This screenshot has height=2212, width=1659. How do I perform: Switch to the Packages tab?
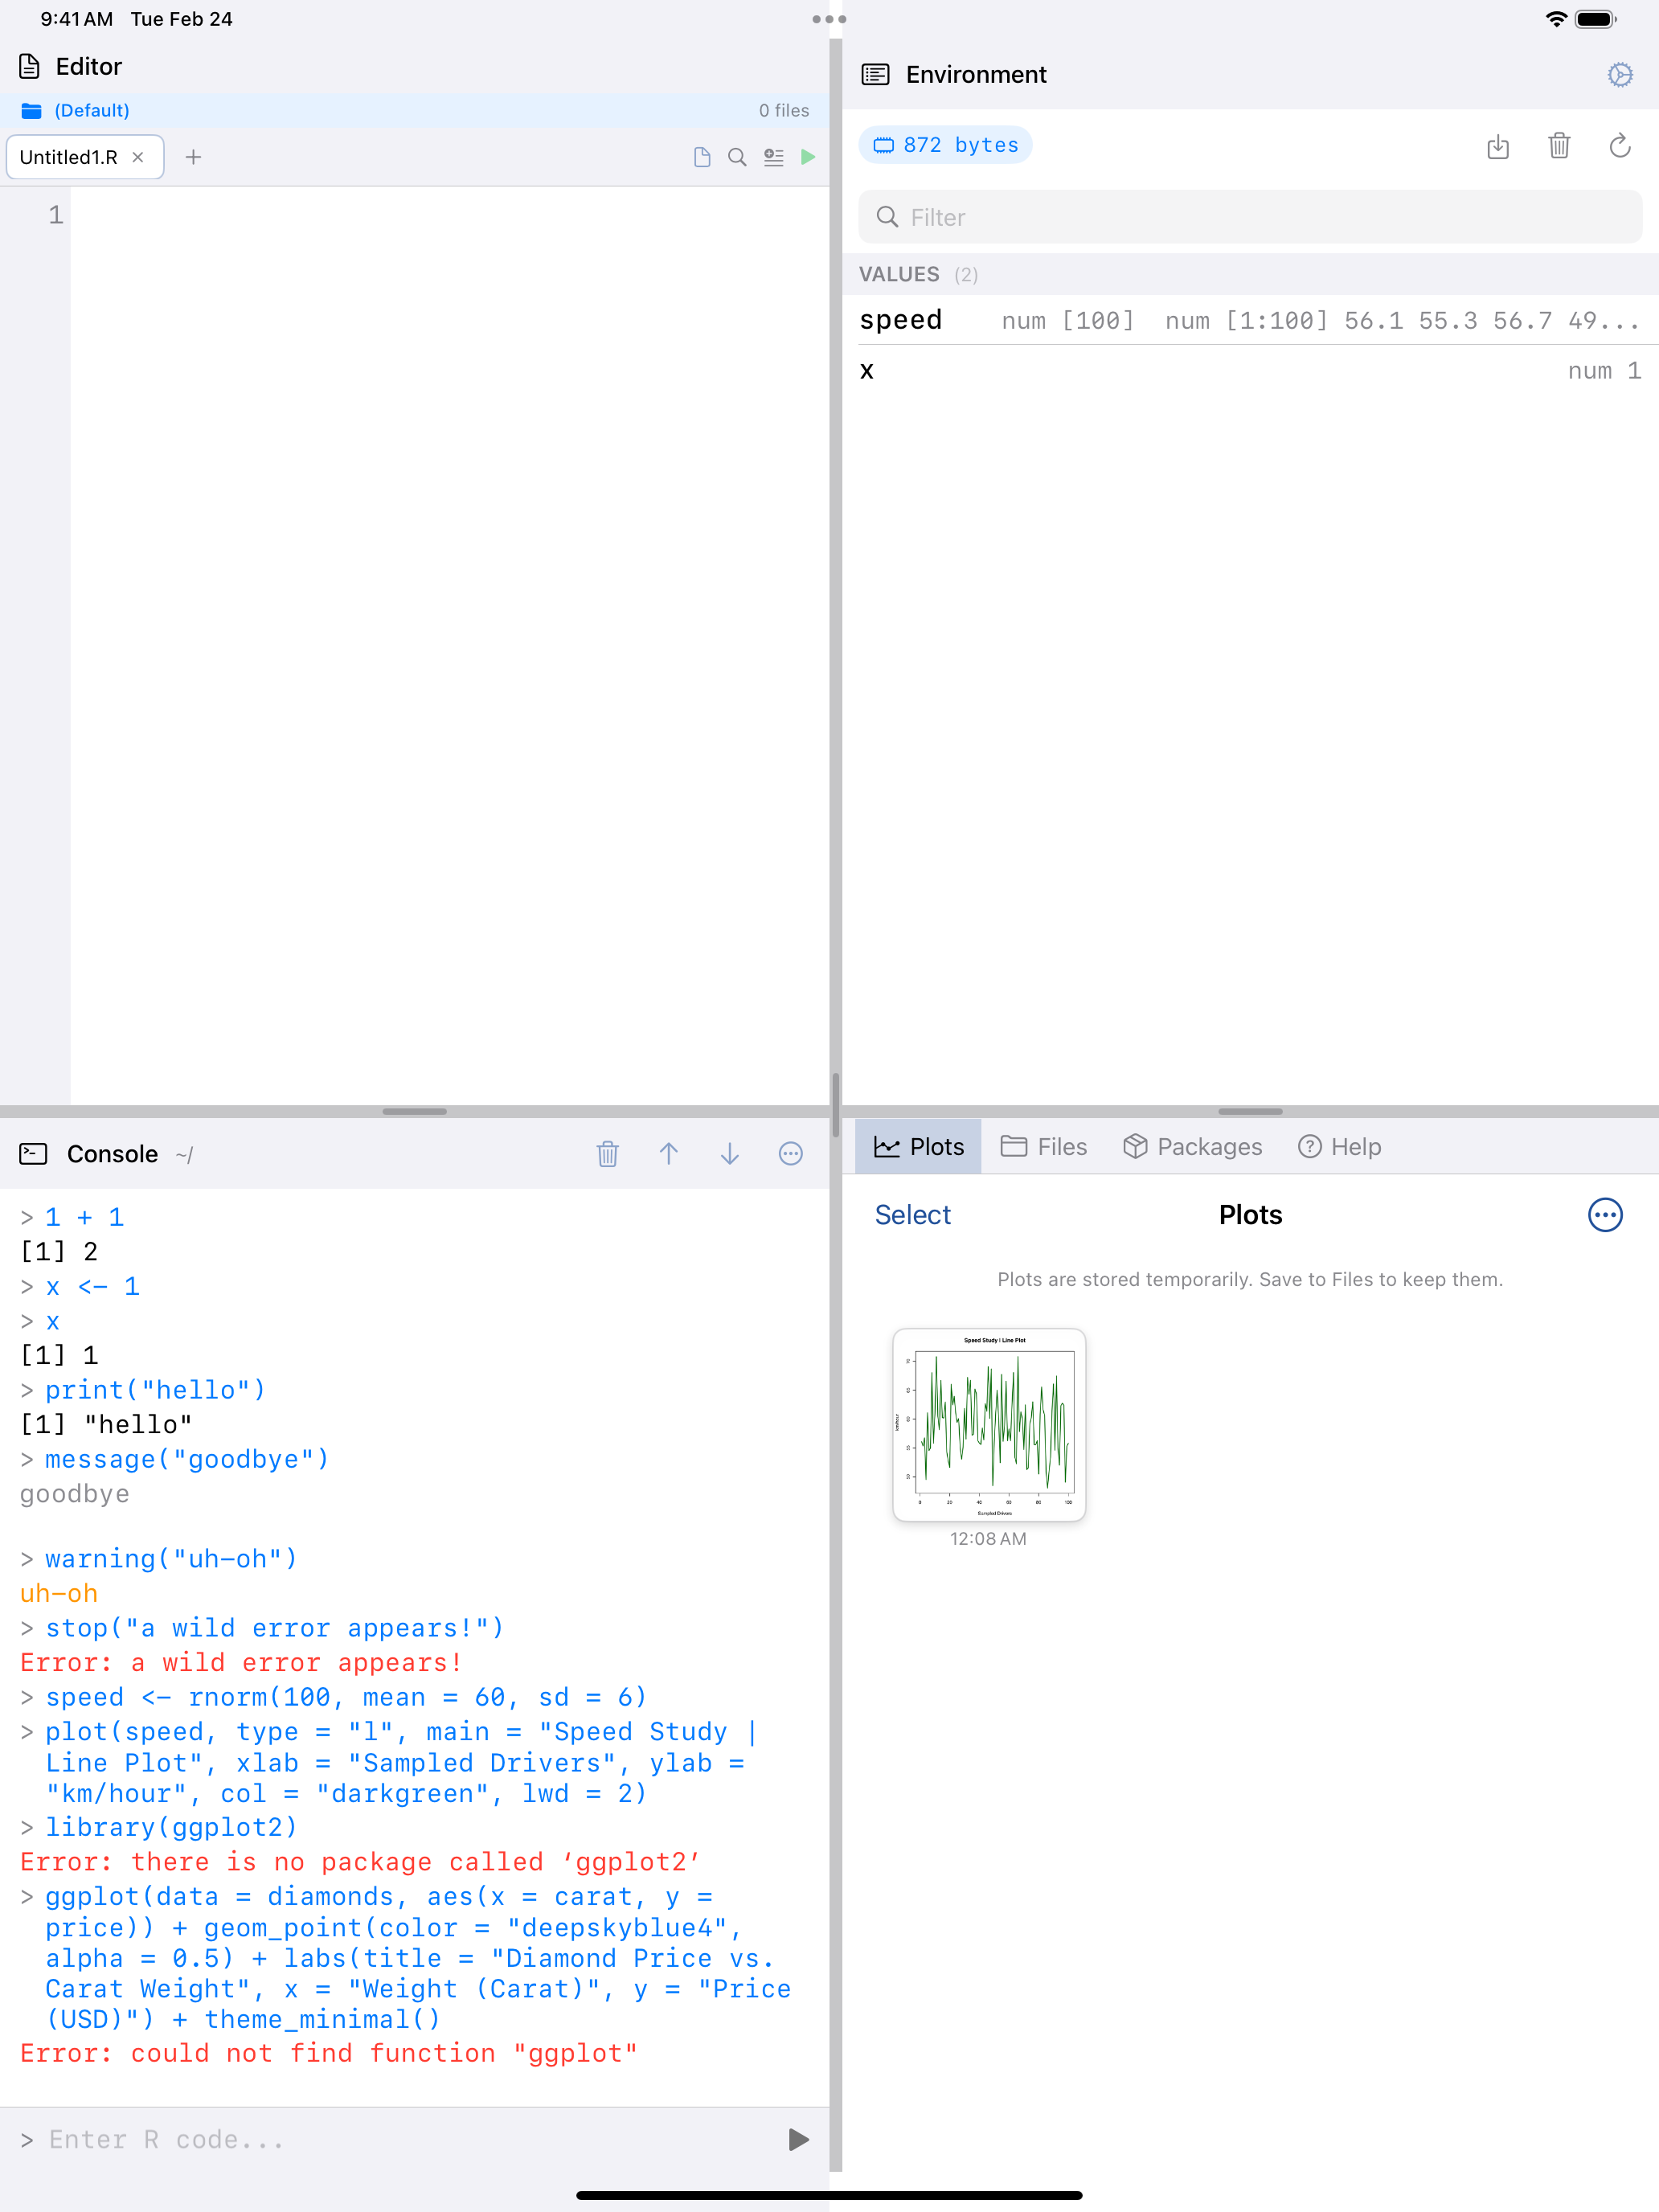coord(1192,1147)
